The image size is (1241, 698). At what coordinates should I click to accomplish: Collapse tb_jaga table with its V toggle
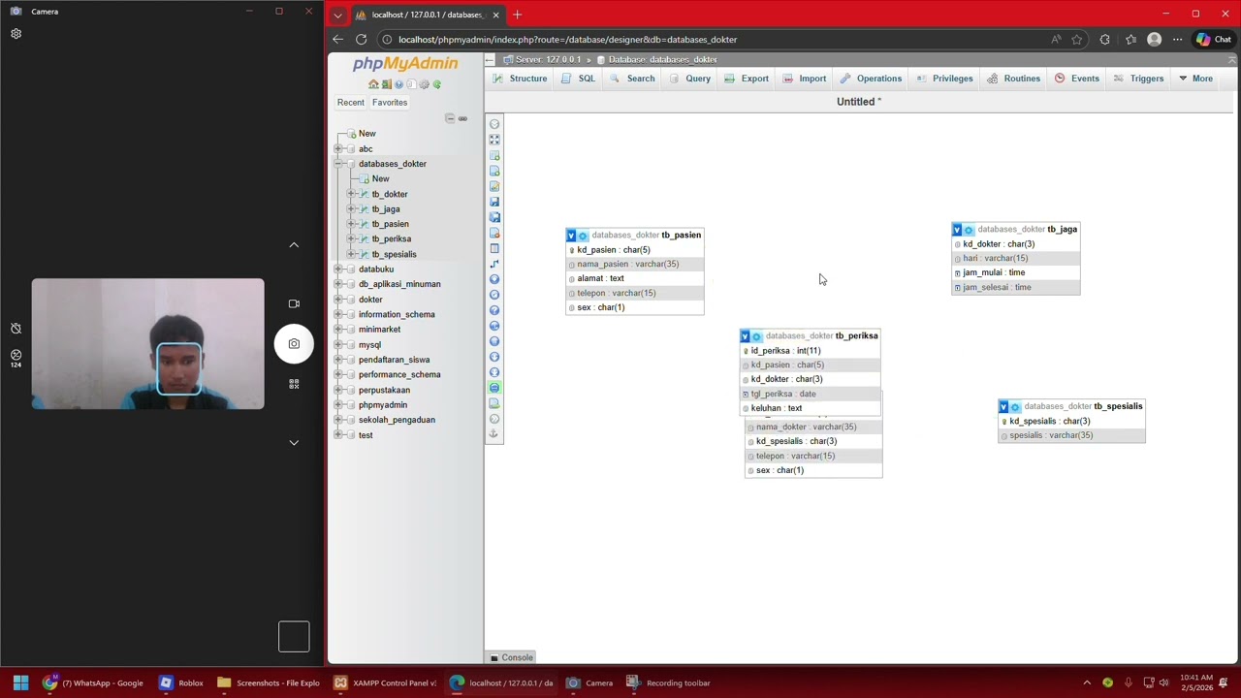tap(957, 230)
